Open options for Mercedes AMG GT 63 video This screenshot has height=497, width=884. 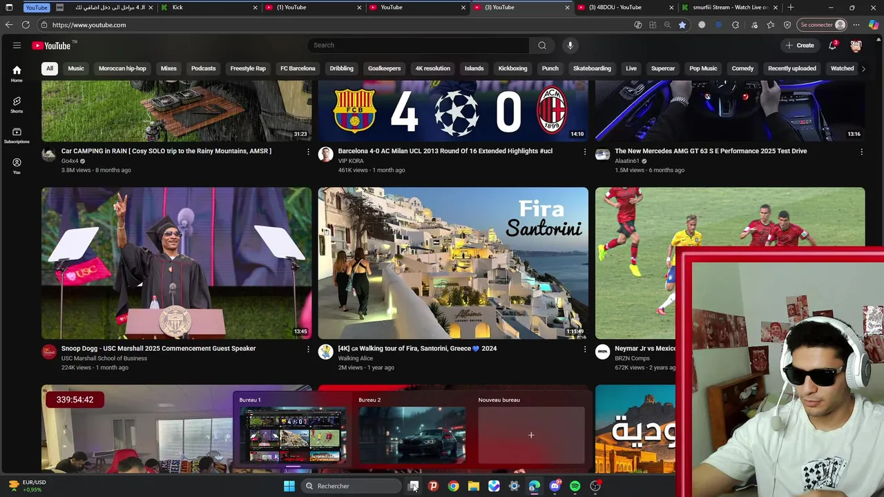click(861, 151)
